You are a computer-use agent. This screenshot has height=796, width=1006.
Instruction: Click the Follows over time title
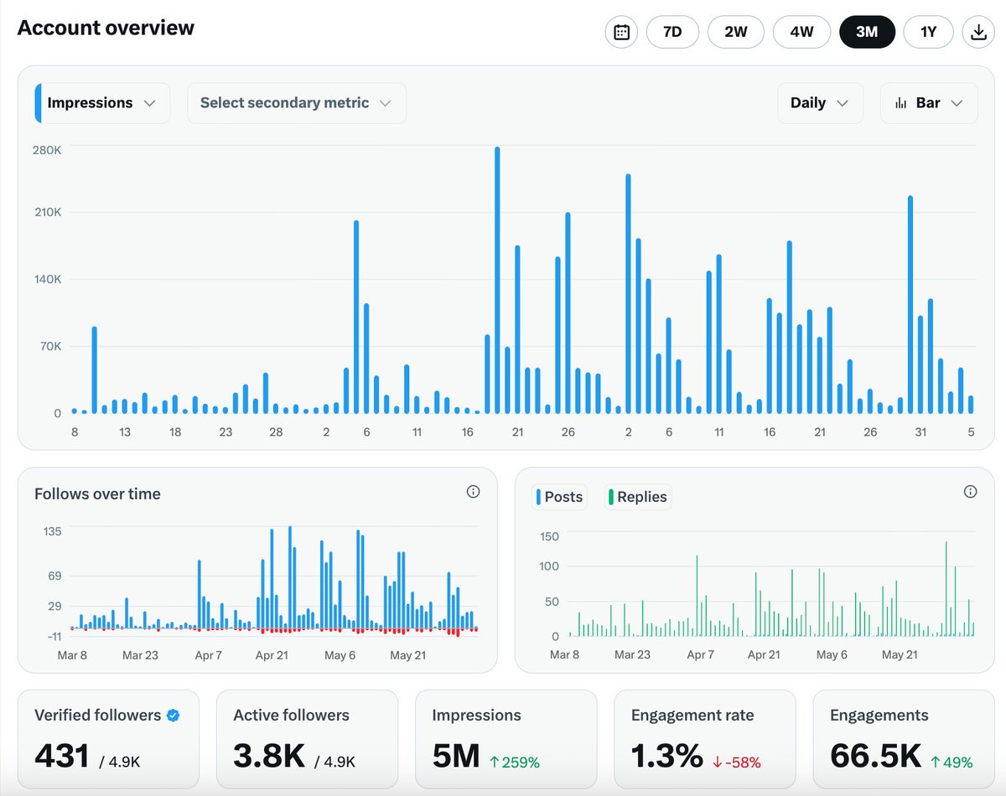coord(97,494)
